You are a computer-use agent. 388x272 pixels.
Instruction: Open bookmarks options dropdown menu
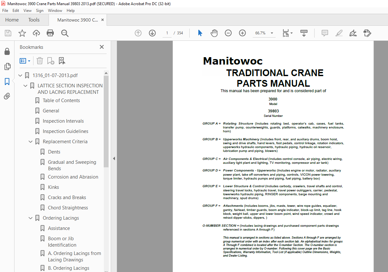(25, 61)
